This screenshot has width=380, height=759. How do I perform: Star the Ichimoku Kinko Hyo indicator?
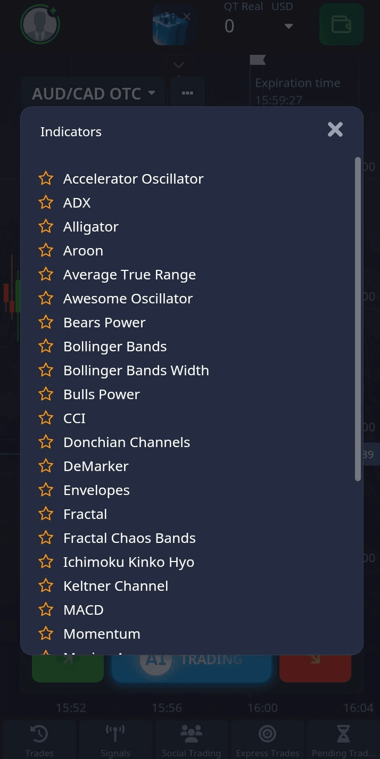coord(46,562)
